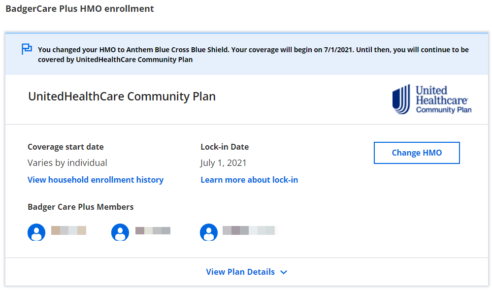Click the third member's blurred name

tap(249, 230)
